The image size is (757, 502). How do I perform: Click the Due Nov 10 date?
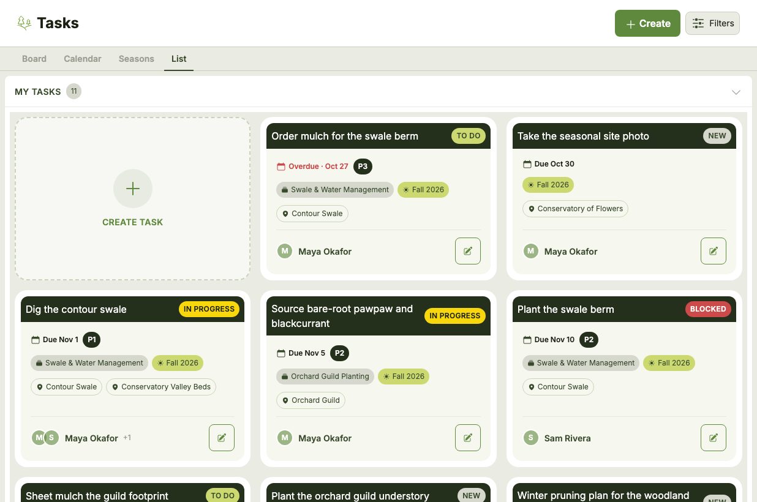(x=548, y=340)
